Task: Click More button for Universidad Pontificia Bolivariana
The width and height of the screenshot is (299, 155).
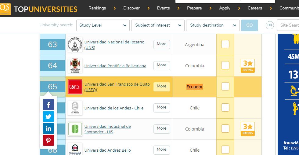Action: (x=161, y=65)
